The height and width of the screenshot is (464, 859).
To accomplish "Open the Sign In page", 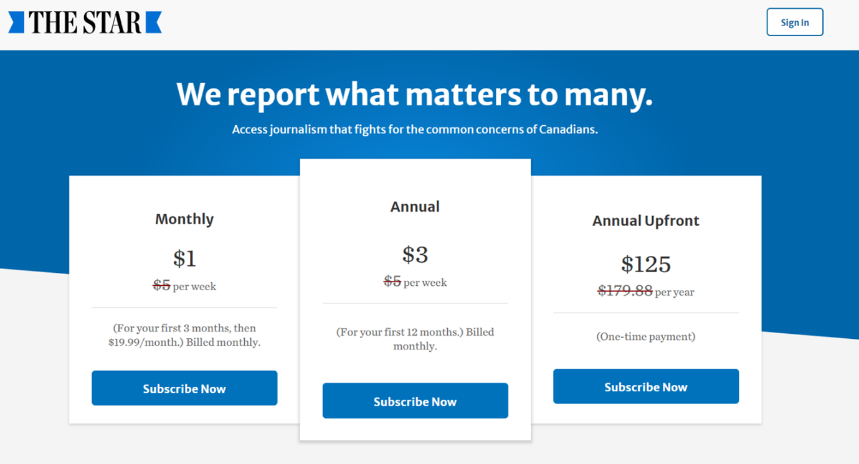I will (794, 22).
